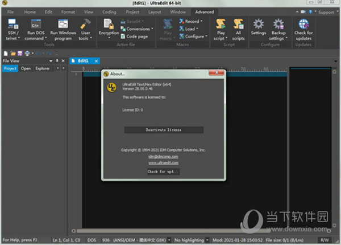Screen dimensions: 341x245
Task: Switch to the Home ribbon tab
Action: pos(30,12)
